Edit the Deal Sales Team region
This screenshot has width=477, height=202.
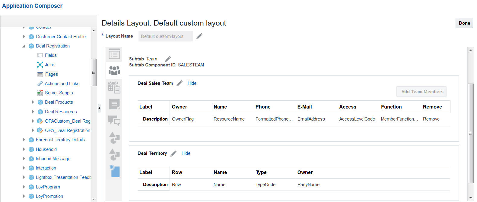tap(180, 83)
